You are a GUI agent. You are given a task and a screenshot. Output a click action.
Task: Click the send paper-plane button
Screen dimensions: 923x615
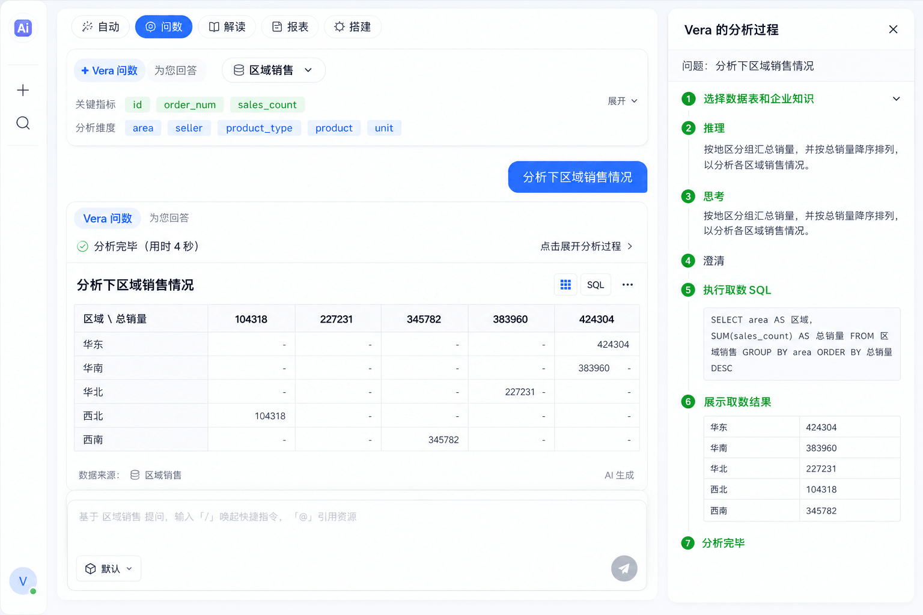pos(624,569)
